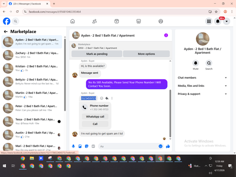Click the back arrow beside Marketplace

tap(6, 32)
